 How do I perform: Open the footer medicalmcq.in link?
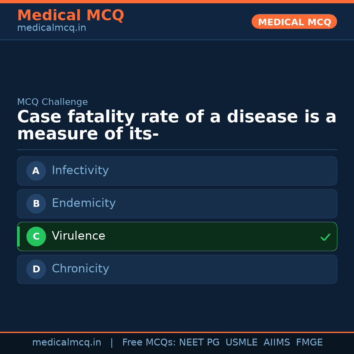(x=67, y=343)
